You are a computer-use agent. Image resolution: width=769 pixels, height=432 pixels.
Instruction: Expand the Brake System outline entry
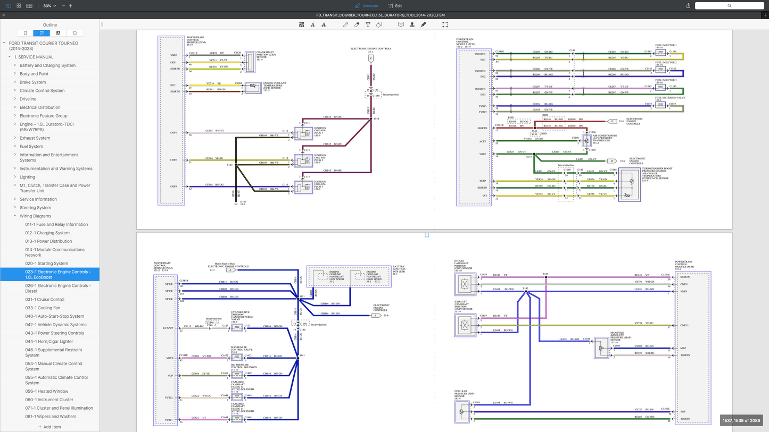(x=15, y=82)
